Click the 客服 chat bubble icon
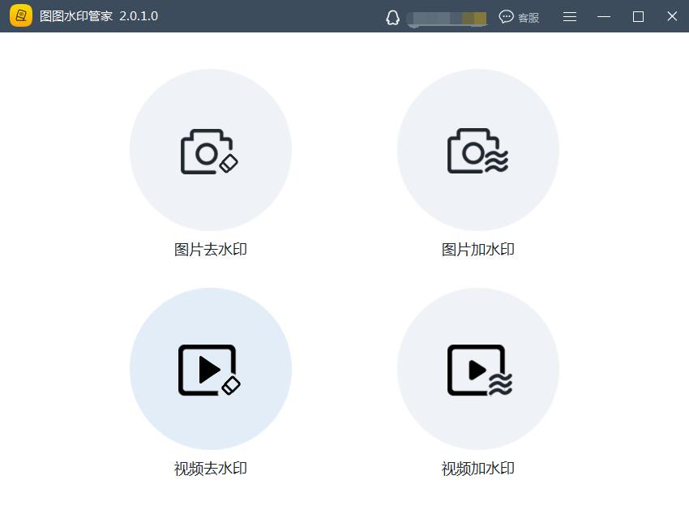The image size is (689, 527). pos(507,17)
